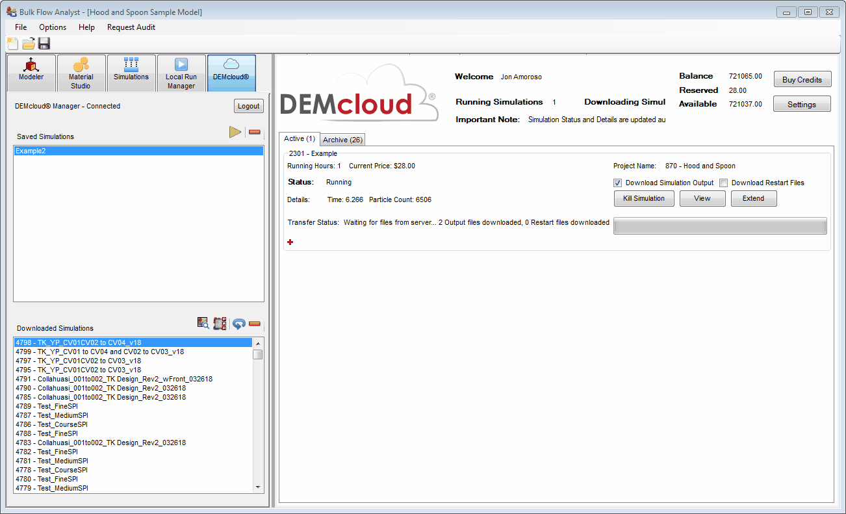846x514 pixels.
Task: Click the Buy Credits button
Action: click(x=802, y=80)
